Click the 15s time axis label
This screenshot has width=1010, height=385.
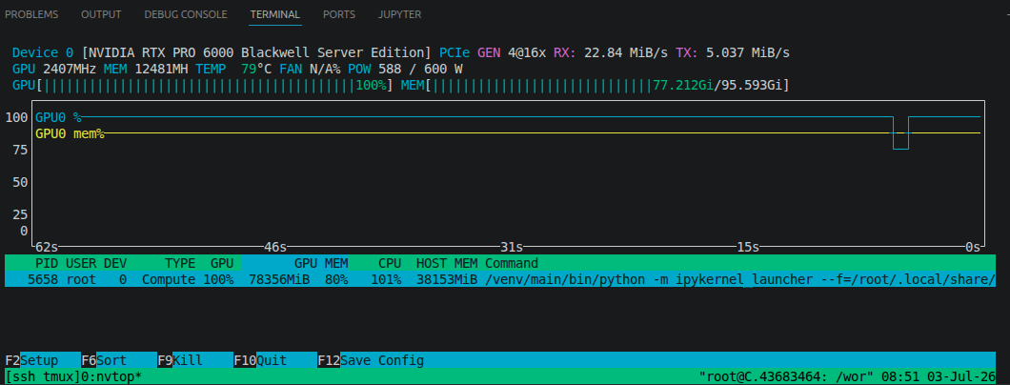coord(749,247)
